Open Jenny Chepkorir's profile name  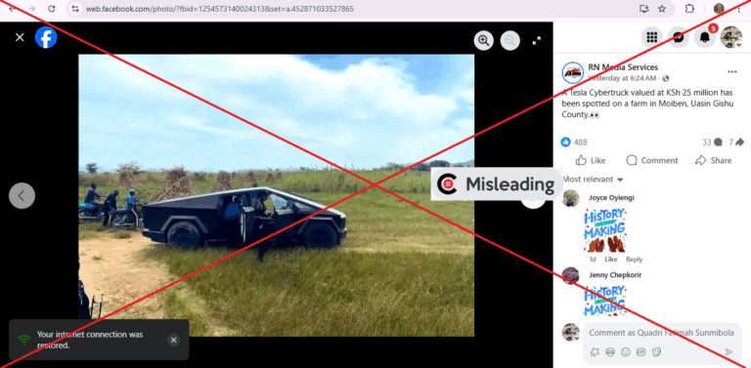(615, 275)
